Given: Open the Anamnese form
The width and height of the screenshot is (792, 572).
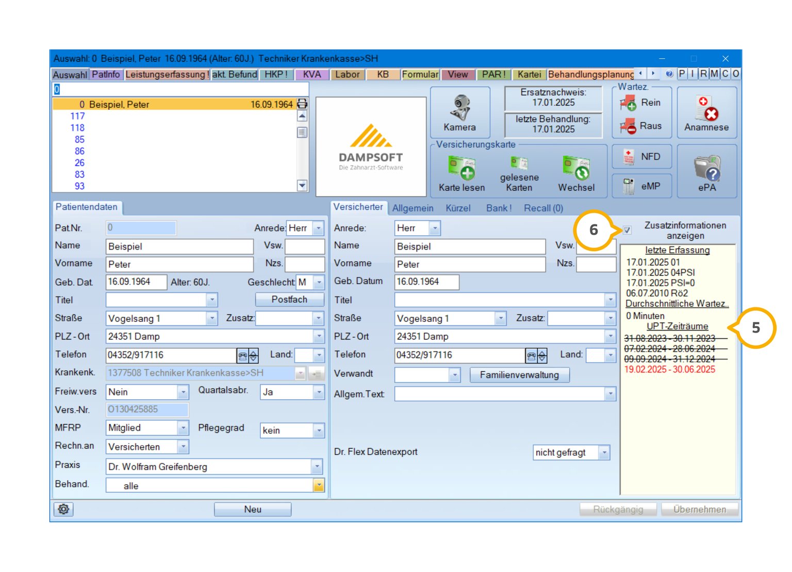Looking at the screenshot, I should pos(706,112).
